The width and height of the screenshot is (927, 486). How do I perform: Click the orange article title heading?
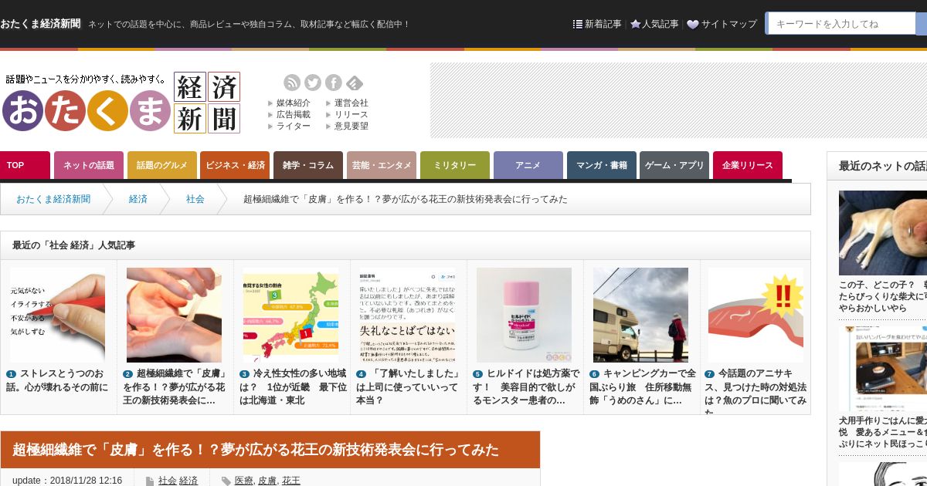tap(256, 450)
